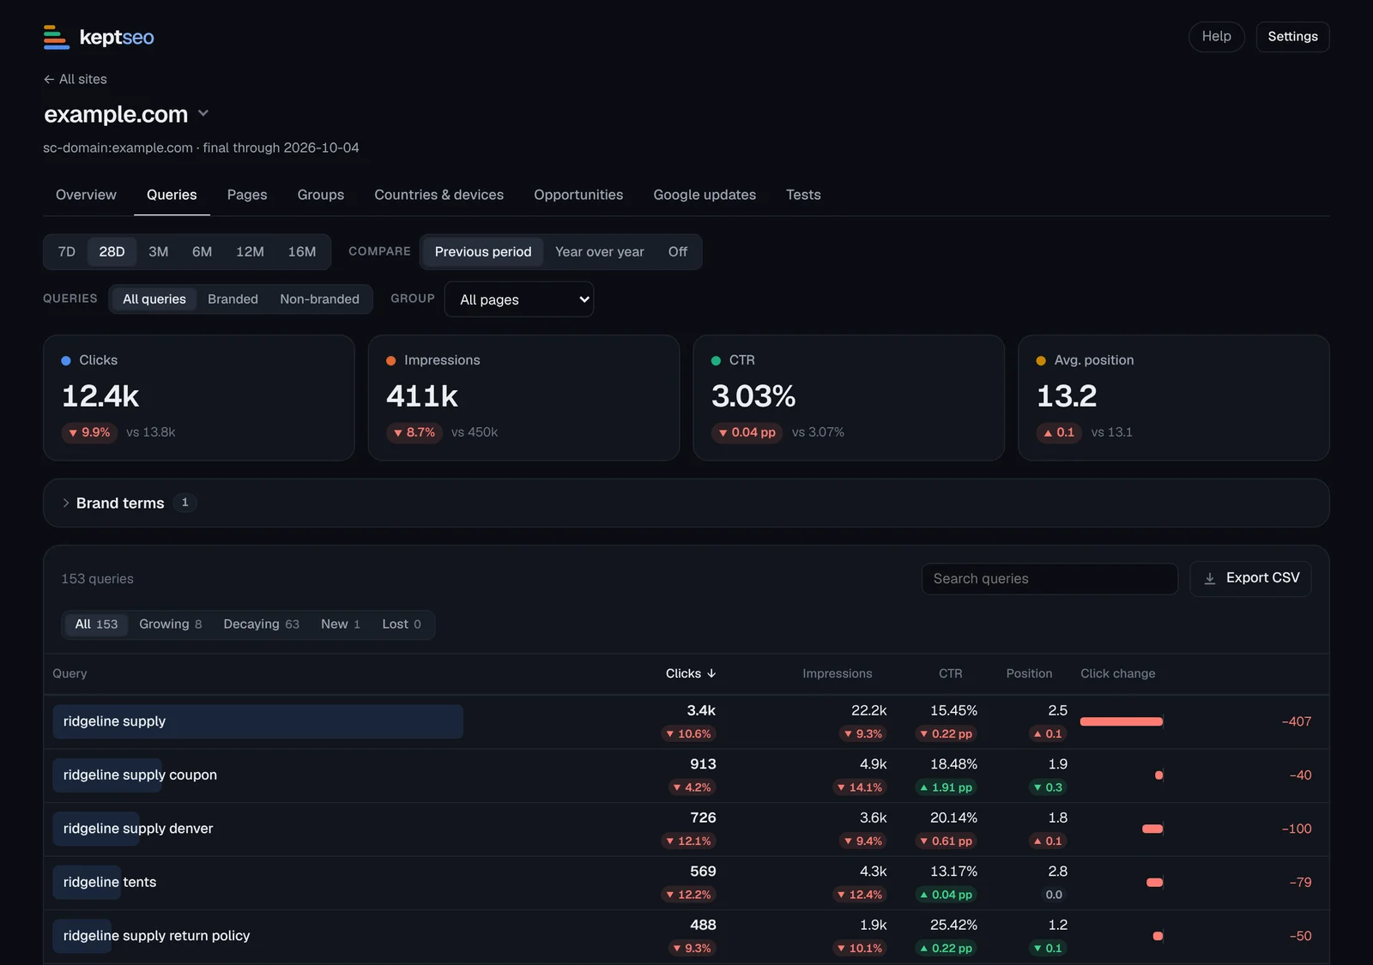Open the ridgeline supply coupon query
1373x965 pixels.
(140, 775)
